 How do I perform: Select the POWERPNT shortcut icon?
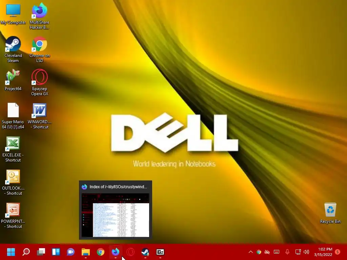(x=13, y=215)
